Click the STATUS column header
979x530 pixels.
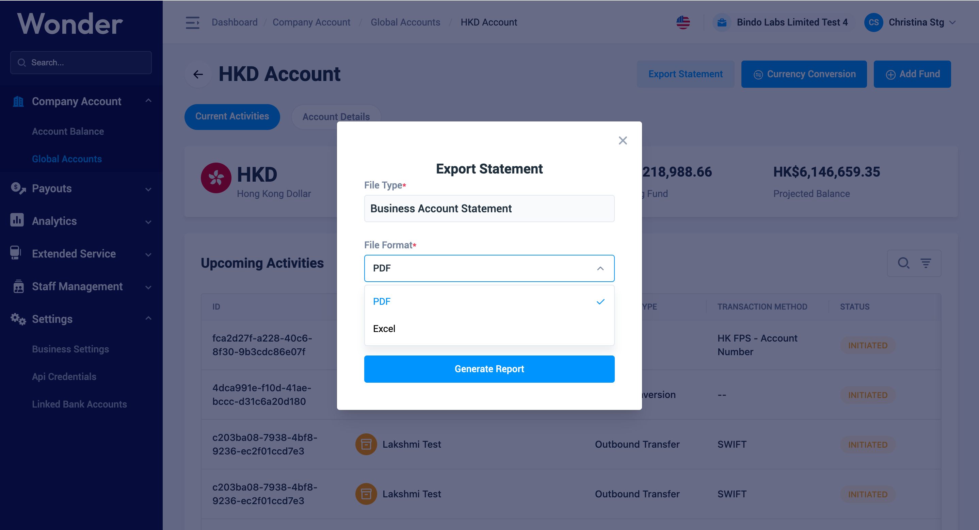[854, 307]
